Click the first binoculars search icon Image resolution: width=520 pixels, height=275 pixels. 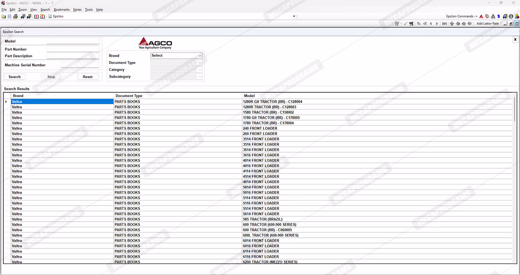[23, 16]
